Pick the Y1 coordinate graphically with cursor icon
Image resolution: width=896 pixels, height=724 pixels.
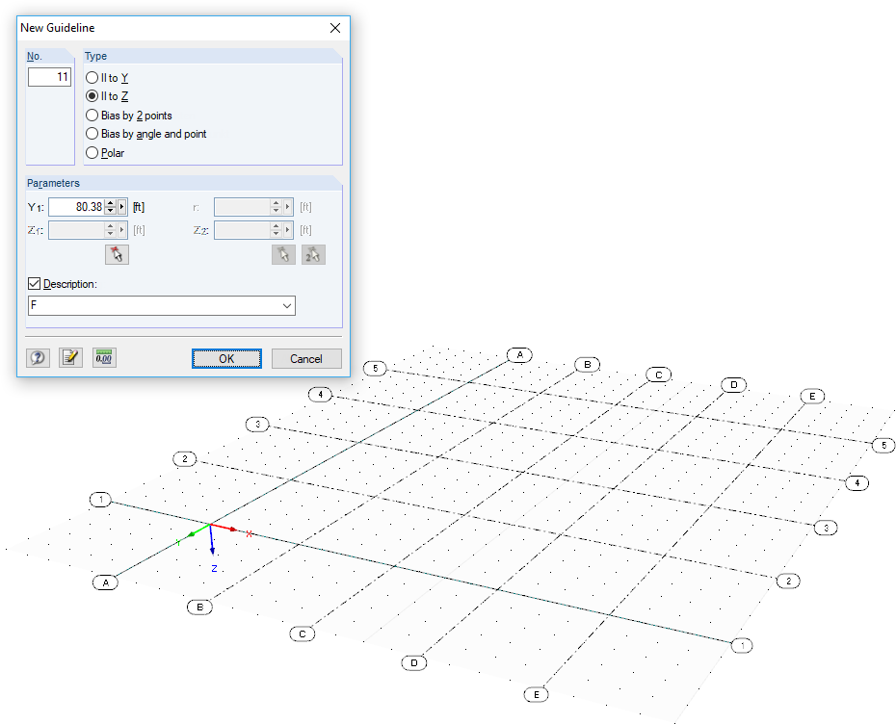click(117, 254)
